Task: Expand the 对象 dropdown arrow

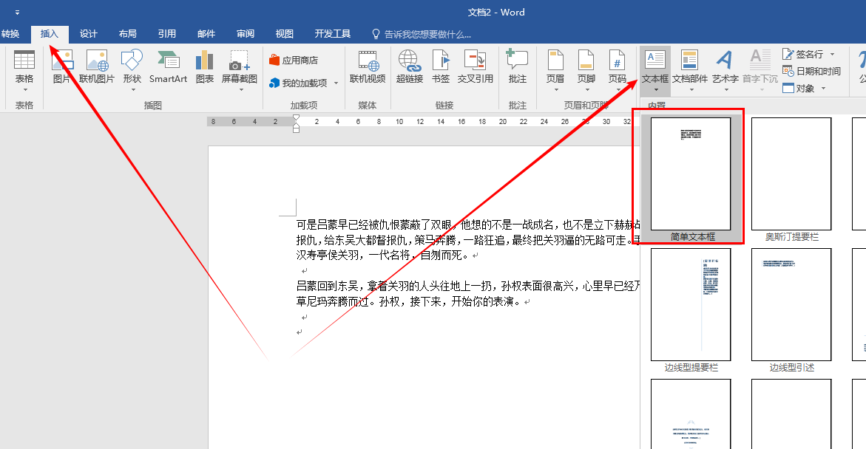Action: (x=823, y=89)
